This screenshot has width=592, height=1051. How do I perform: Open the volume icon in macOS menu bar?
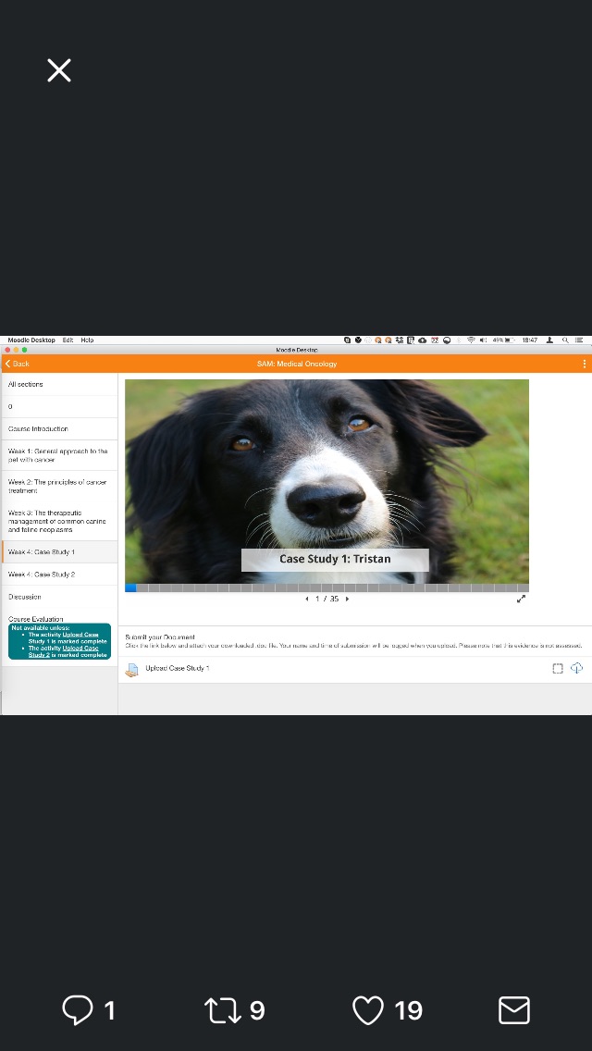pos(483,340)
